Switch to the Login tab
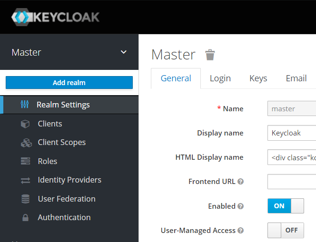This screenshot has height=242, width=316. [x=220, y=78]
